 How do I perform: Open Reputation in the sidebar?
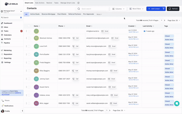pos(7,54)
